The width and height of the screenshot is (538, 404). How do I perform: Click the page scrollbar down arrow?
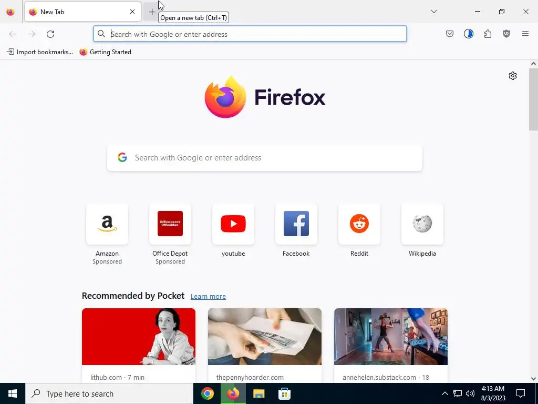point(533,379)
